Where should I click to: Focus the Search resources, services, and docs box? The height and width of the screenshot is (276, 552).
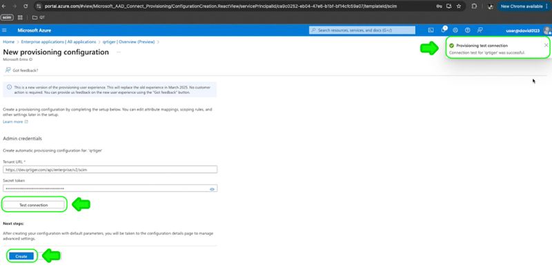pyautogui.click(x=362, y=30)
